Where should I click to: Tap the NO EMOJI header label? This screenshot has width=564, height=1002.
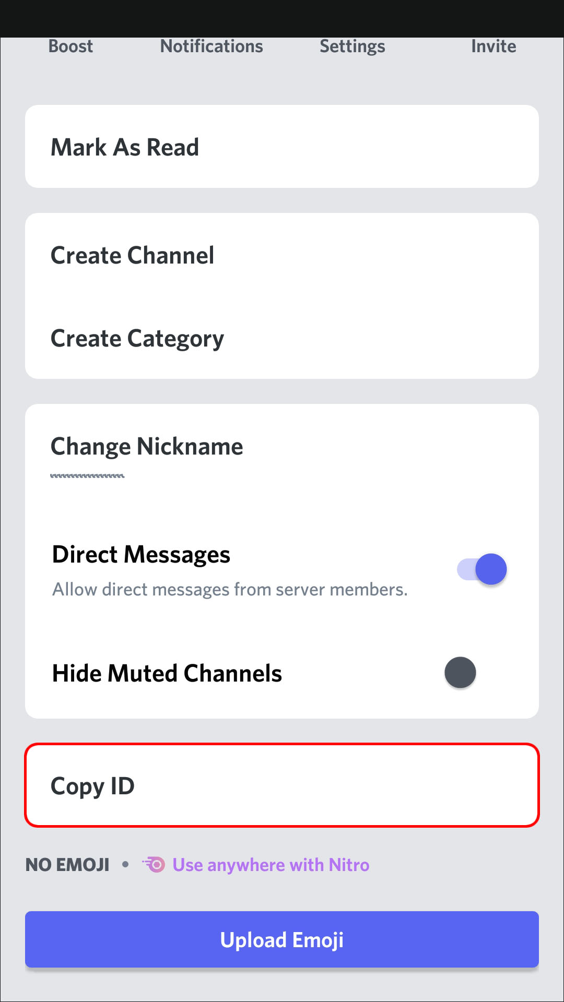[68, 865]
